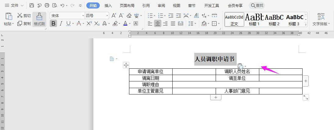Click the tab stops ruler icon
The height and width of the screenshot is (130, 334).
click(x=214, y=15)
